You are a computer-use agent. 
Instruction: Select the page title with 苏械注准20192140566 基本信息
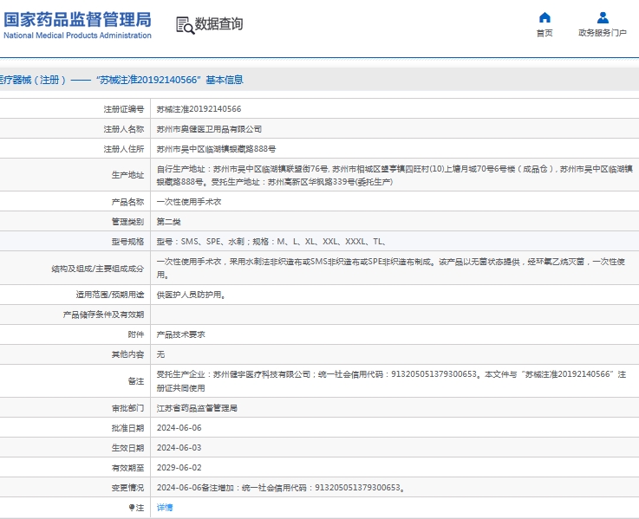click(121, 80)
